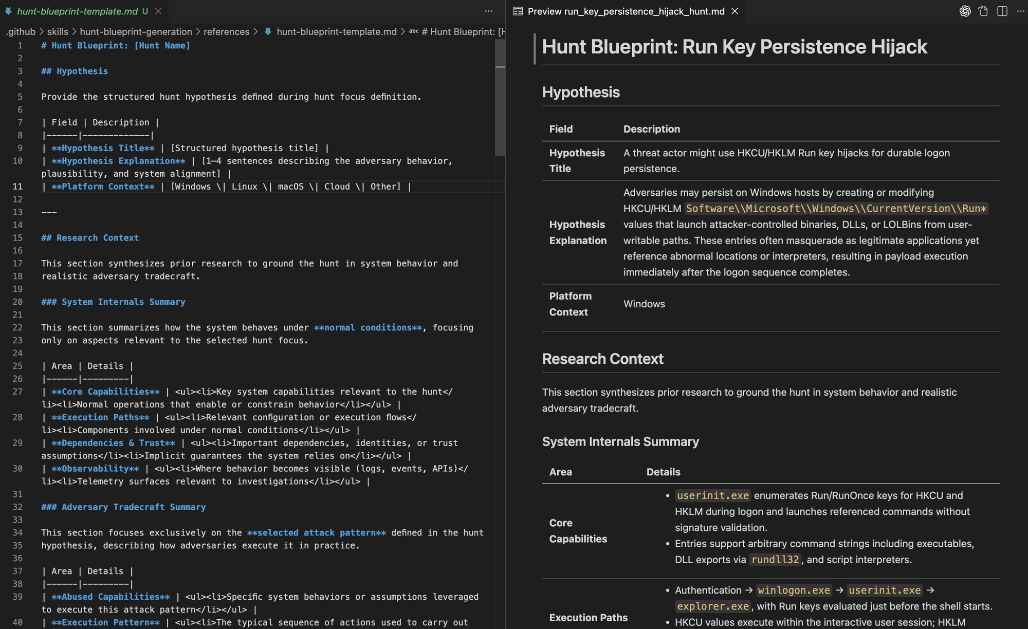Image resolution: width=1028 pixels, height=629 pixels.
Task: Click the markdown file icon on hunt-blueprint-template tab
Action: click(9, 11)
